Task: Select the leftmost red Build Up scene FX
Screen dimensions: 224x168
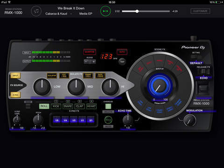Action: point(140,69)
